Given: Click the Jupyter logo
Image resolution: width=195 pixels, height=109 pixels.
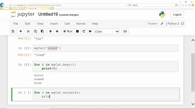Looking at the screenshot, I should point(23,15).
